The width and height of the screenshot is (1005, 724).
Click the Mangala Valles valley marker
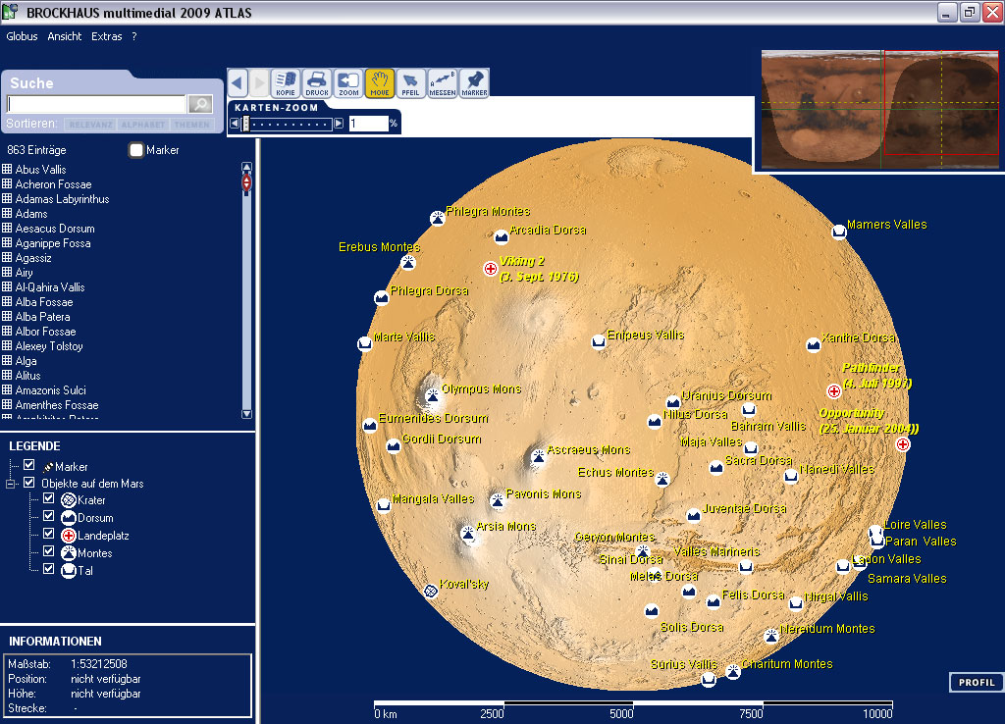tap(384, 505)
